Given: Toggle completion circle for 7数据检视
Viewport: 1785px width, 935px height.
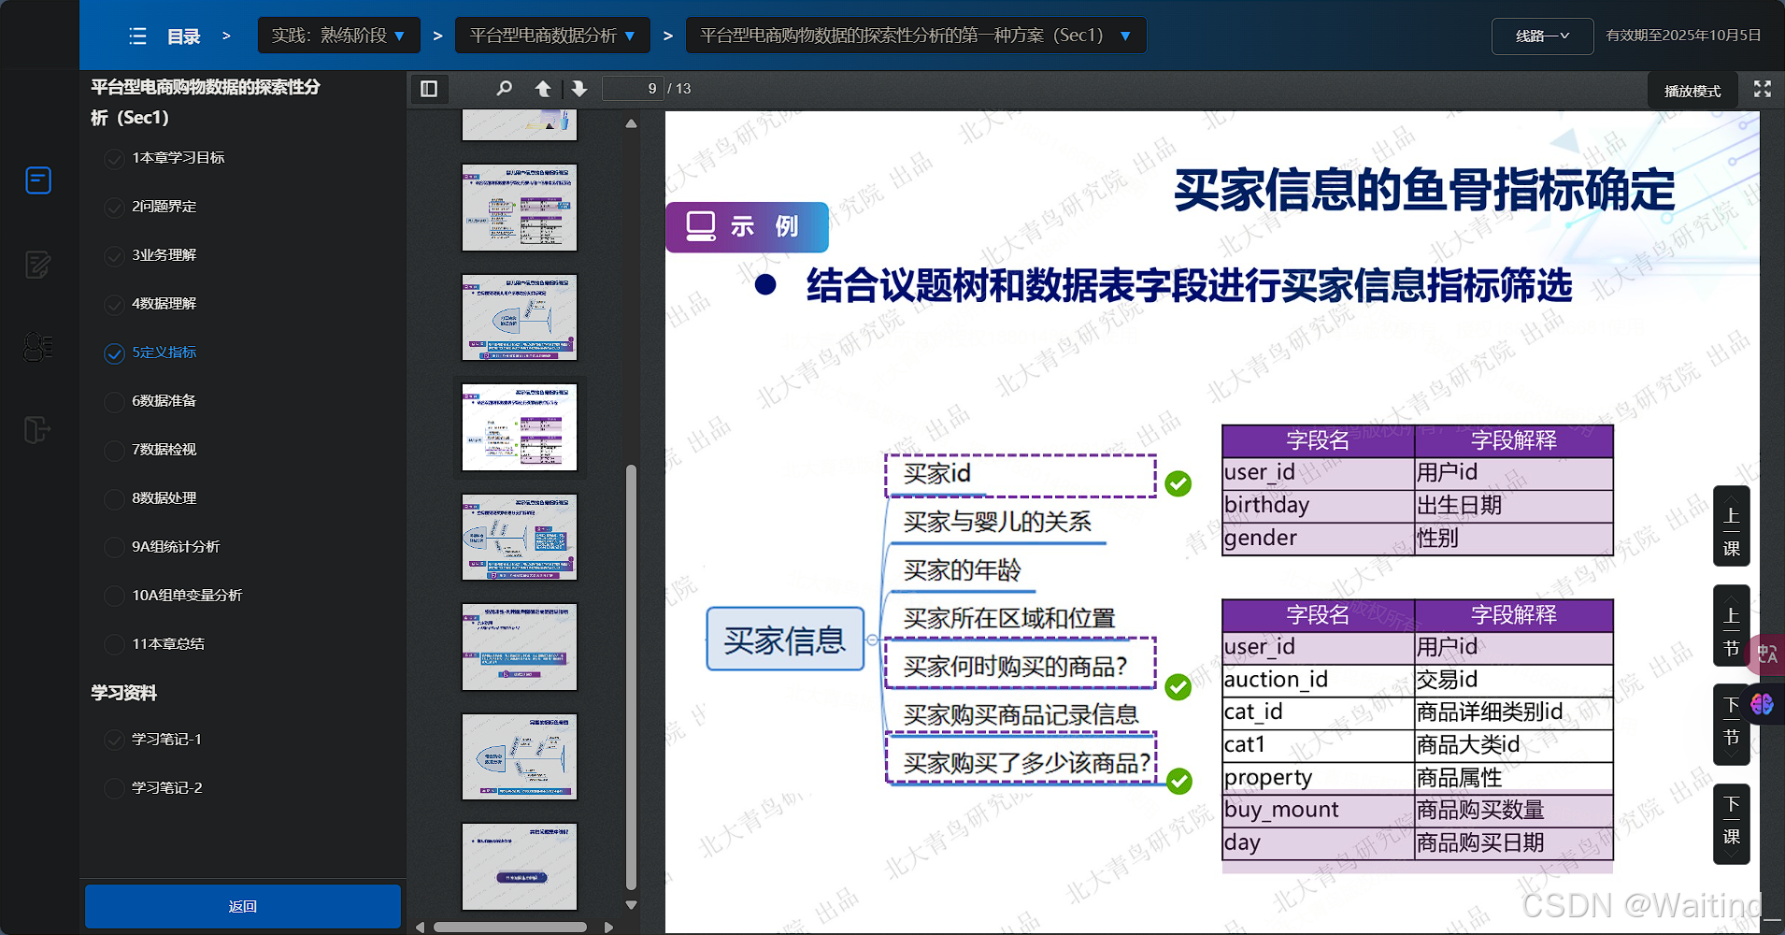Looking at the screenshot, I should tap(114, 451).
